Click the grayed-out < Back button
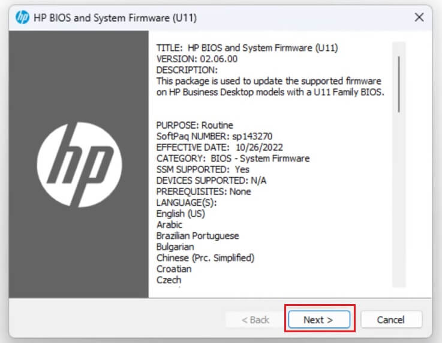Image resolution: width=442 pixels, height=343 pixels. pos(255,320)
